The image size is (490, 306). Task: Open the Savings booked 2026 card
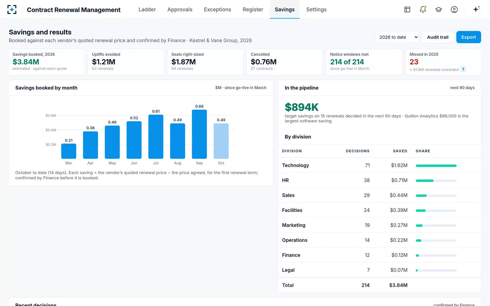point(47,62)
